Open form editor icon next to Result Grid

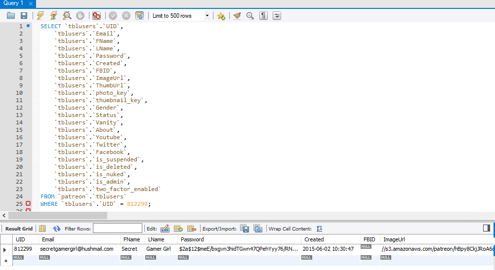42,229
